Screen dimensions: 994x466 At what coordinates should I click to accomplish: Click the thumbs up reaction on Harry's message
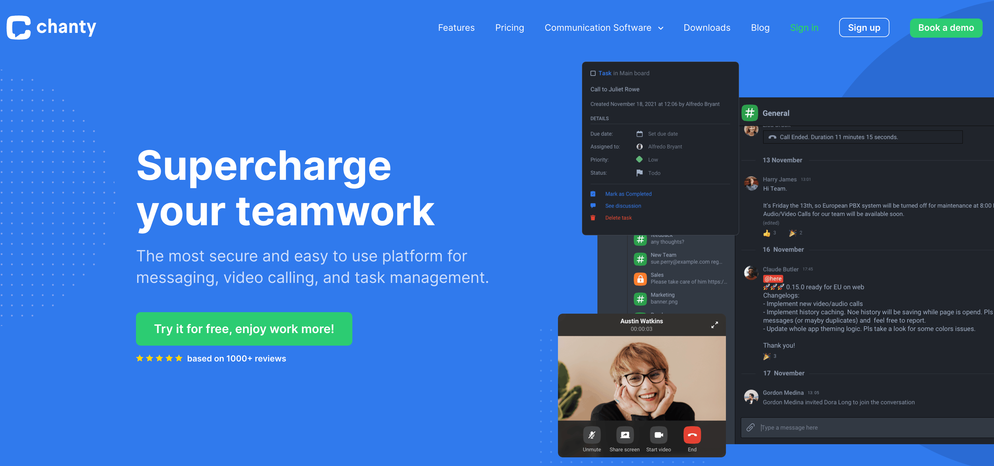(x=766, y=233)
